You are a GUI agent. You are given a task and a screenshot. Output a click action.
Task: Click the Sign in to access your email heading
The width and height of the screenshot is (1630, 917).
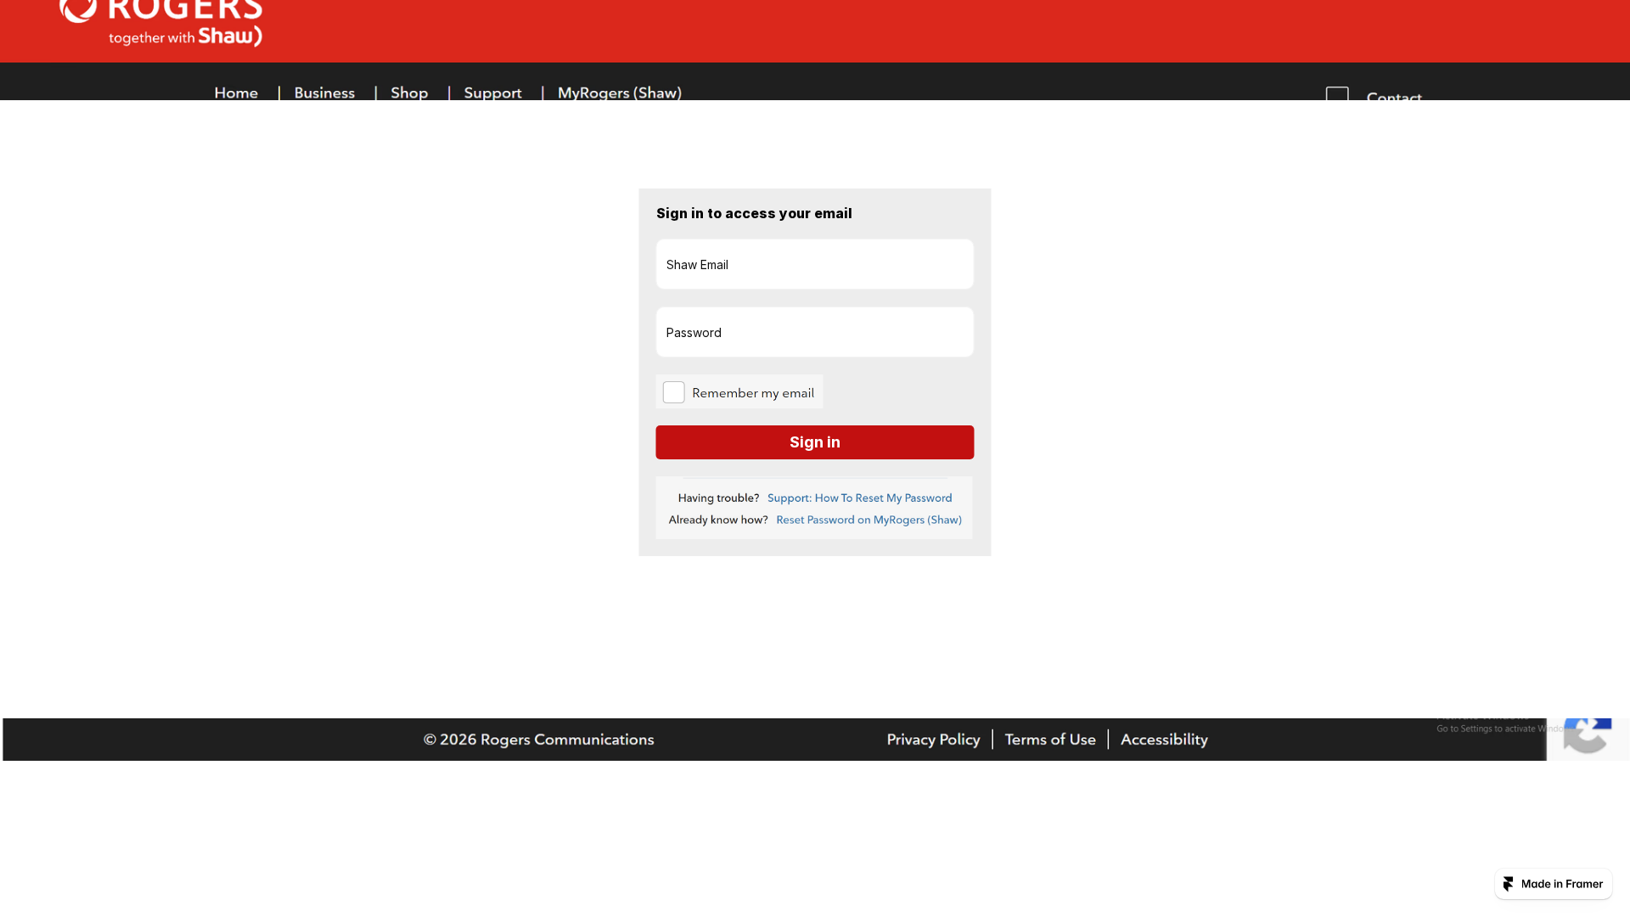point(754,214)
